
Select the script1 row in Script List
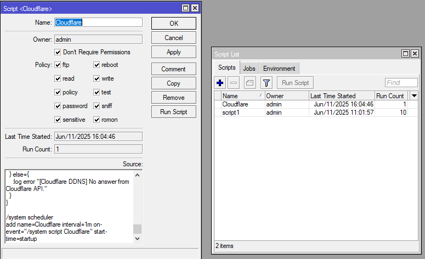316,112
